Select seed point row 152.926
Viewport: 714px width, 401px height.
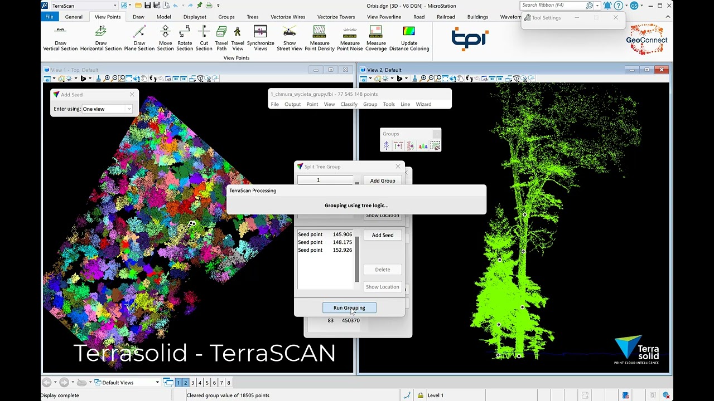click(x=325, y=250)
